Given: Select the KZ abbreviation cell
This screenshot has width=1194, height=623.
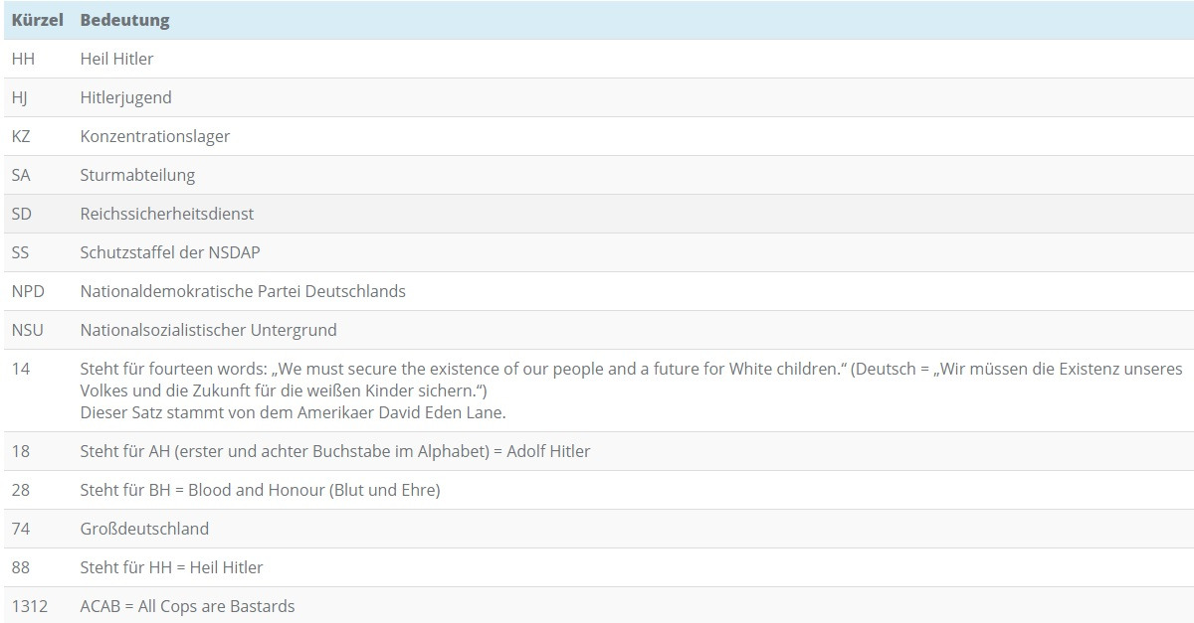Looking at the screenshot, I should pos(21,136).
